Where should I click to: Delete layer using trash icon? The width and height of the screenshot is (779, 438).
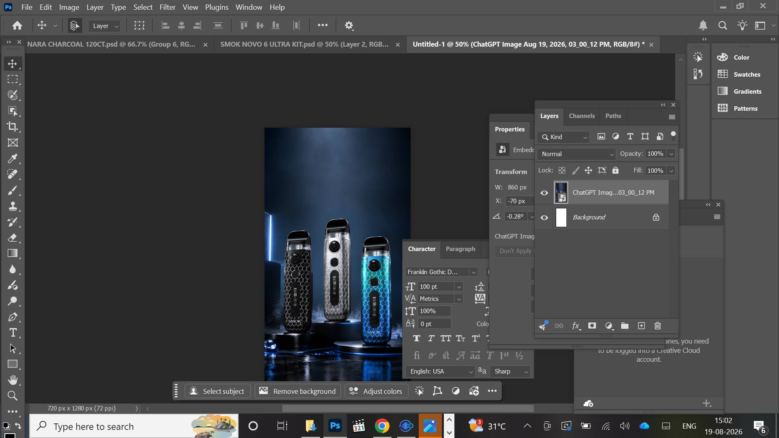[658, 326]
